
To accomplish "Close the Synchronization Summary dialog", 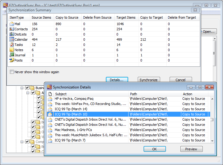I will pos(195,10).
